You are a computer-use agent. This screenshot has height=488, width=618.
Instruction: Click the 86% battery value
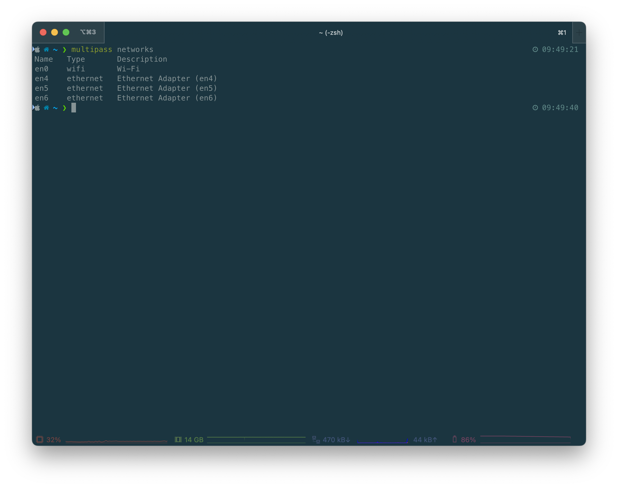coord(468,440)
